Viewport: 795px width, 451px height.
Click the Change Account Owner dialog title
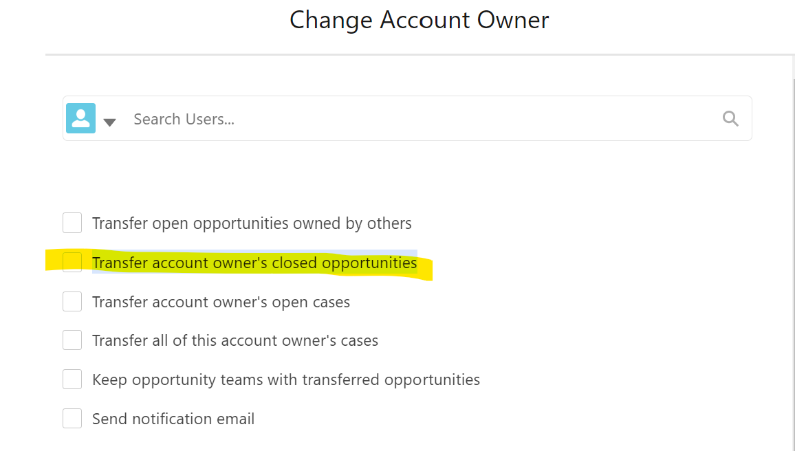(419, 20)
